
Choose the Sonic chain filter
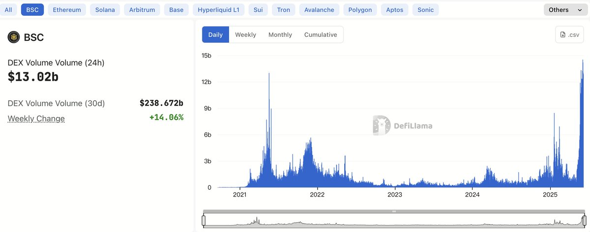click(425, 10)
